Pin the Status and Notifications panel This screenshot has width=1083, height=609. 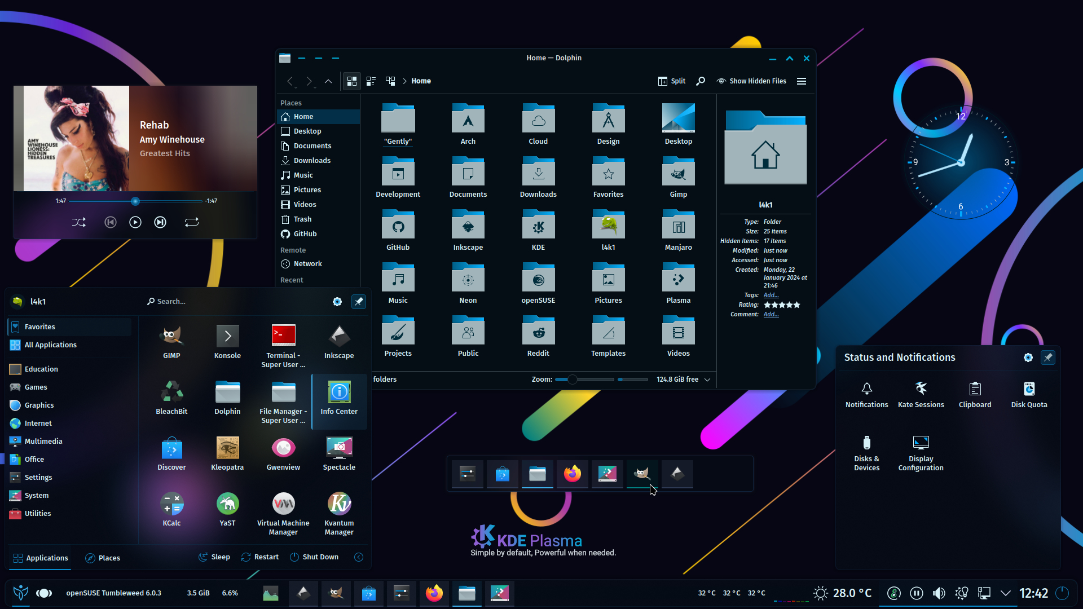coord(1048,358)
